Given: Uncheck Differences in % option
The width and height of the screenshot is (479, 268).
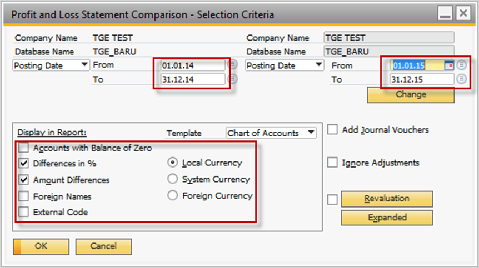Looking at the screenshot, I should [x=23, y=164].
